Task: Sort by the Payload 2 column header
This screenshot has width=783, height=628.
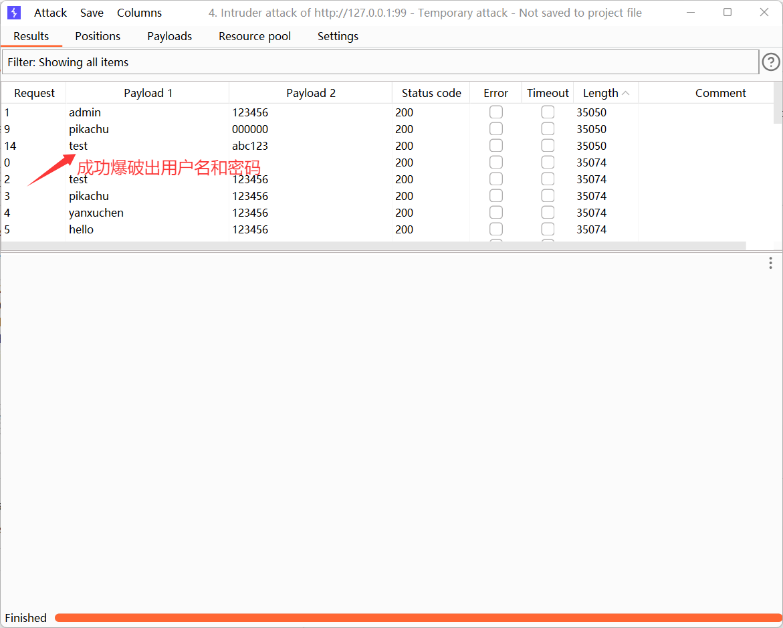Action: [x=311, y=93]
